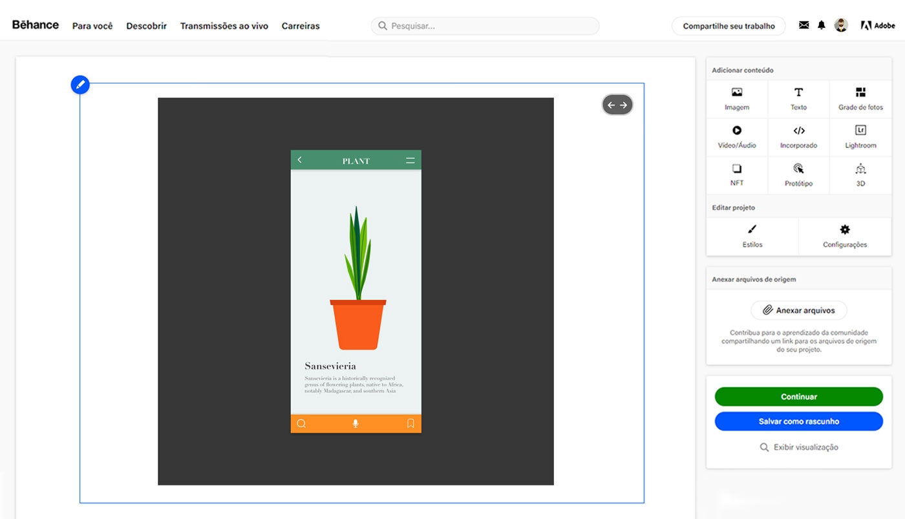Save project with Salvar como rascunho
905x519 pixels.
798,421
